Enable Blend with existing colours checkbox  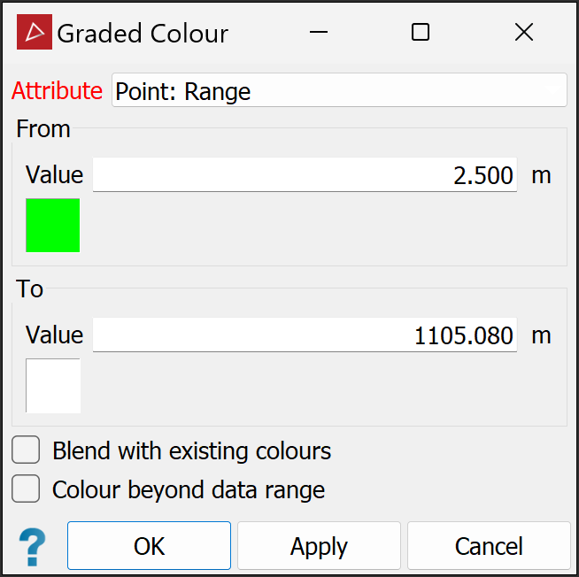(x=27, y=450)
